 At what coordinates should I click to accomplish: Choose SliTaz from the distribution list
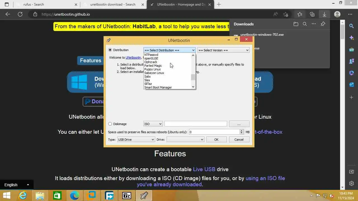148,84
